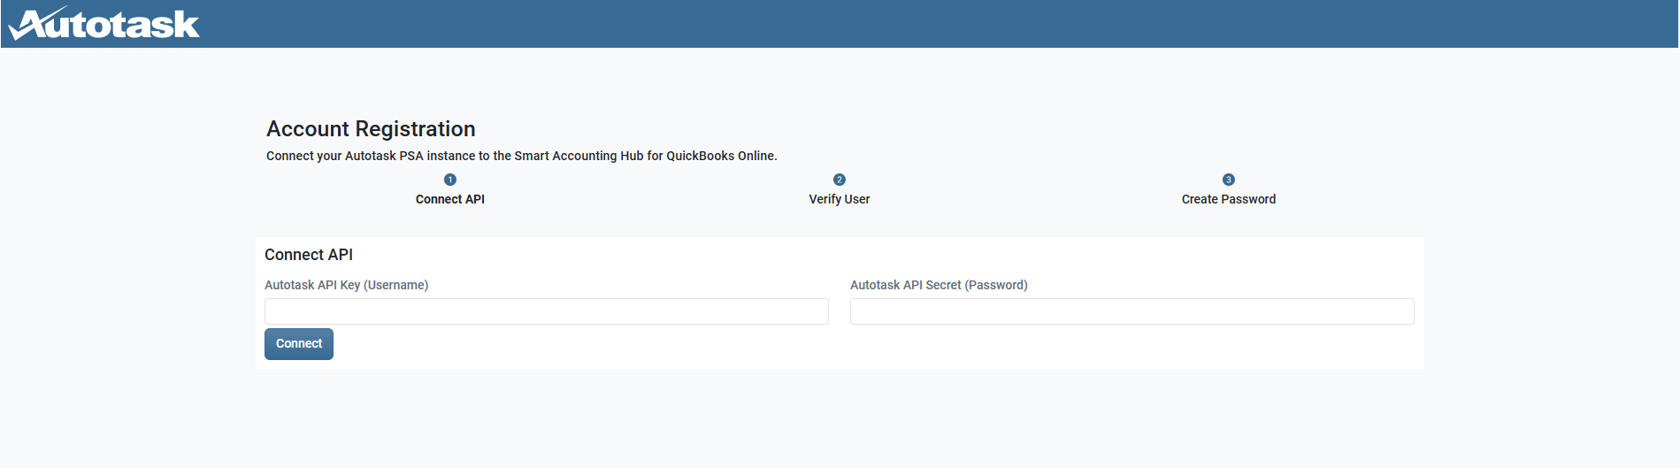This screenshot has width=1680, height=468.
Task: Select the step 1 circle indicator
Action: click(450, 180)
